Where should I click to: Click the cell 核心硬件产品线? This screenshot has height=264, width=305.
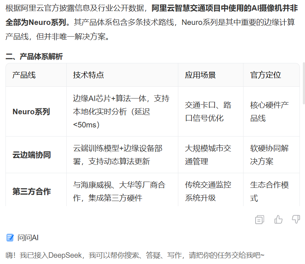tap(271, 111)
